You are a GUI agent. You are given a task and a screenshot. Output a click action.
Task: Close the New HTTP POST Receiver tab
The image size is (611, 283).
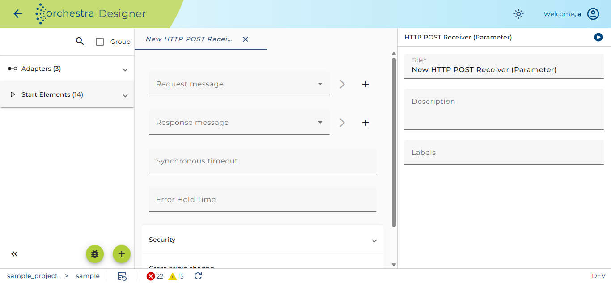pos(246,39)
